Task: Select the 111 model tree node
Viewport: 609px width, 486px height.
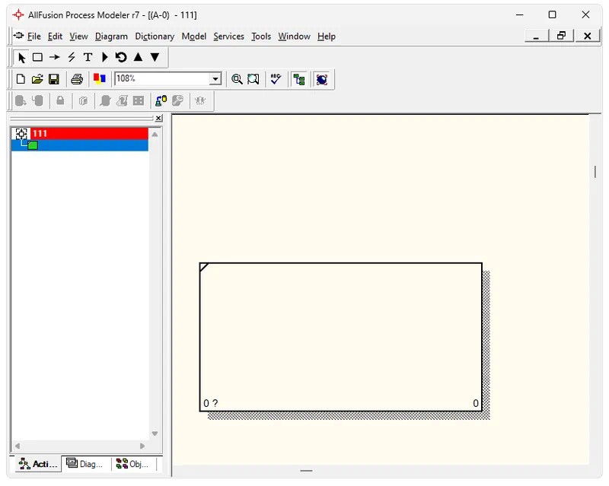Action: [40, 134]
